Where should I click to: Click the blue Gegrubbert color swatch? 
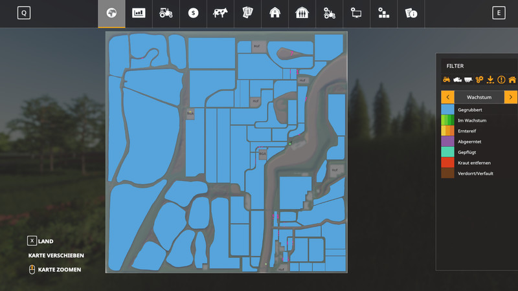point(447,109)
